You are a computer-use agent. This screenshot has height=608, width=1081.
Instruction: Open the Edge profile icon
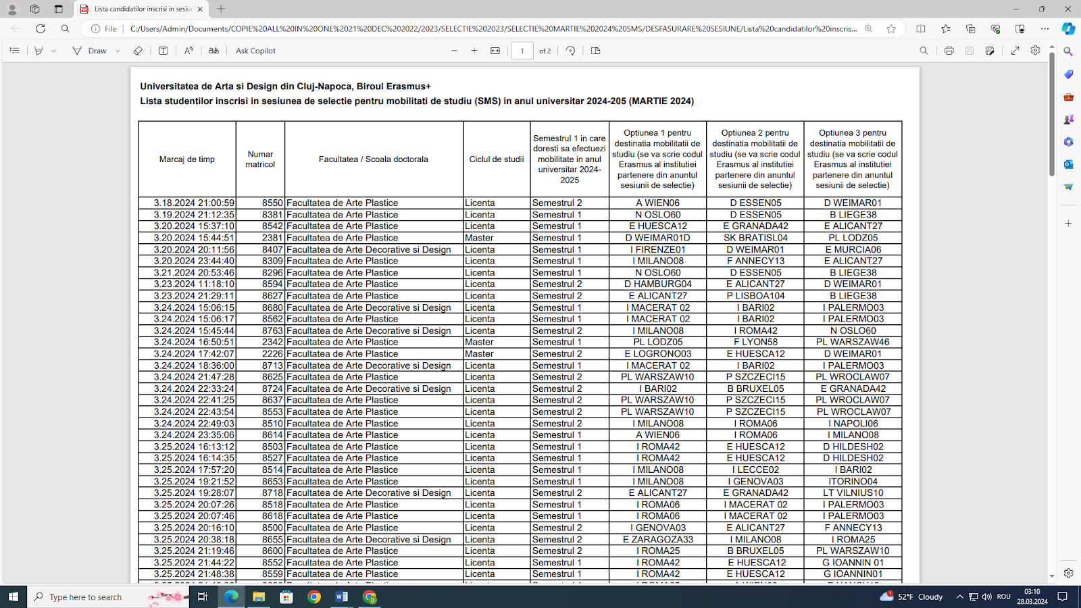click(12, 9)
